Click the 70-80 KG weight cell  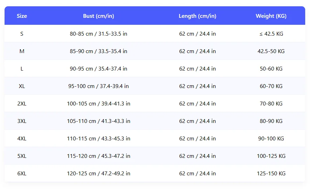pos(271,104)
